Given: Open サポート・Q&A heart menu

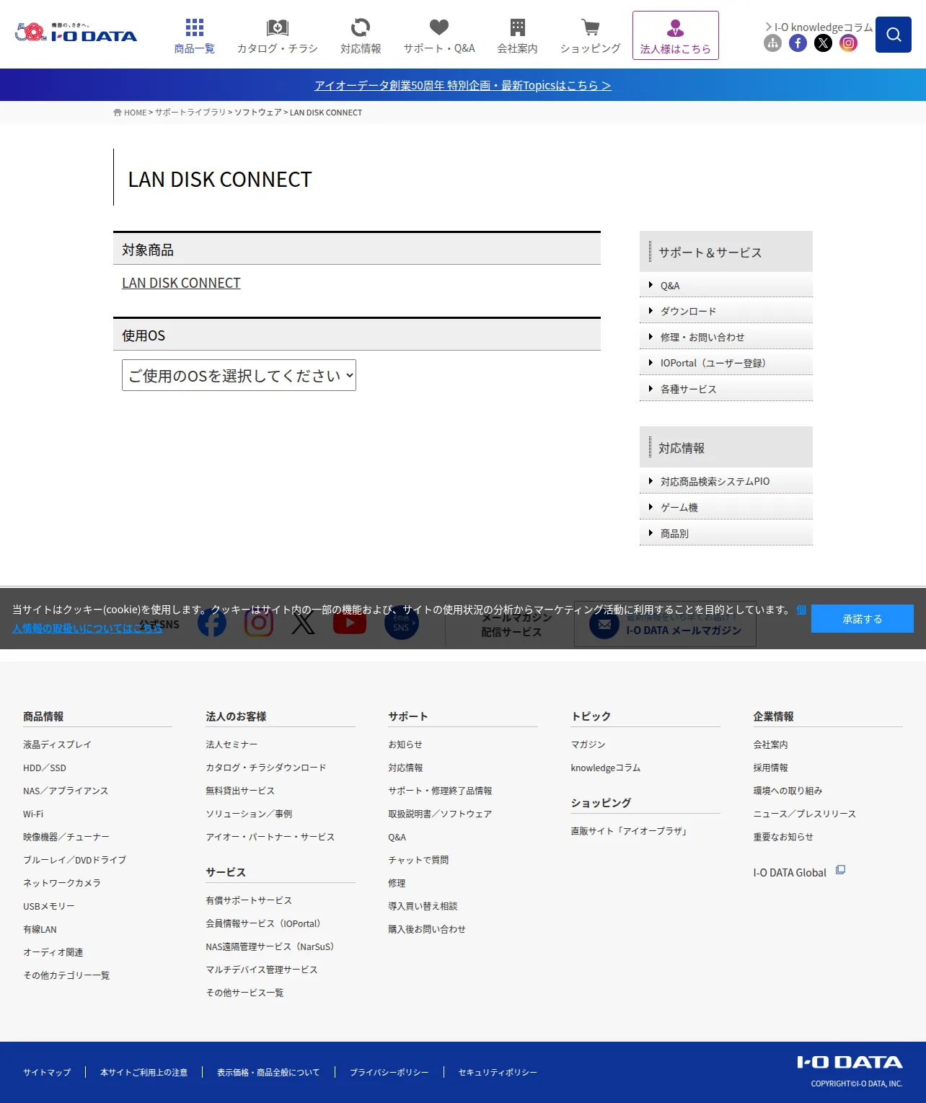Looking at the screenshot, I should pos(439,36).
